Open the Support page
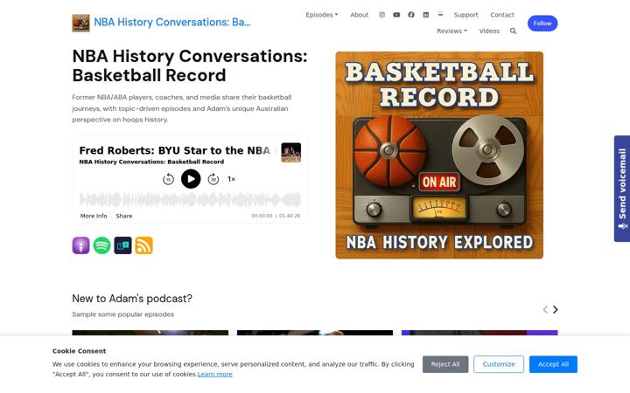 click(466, 15)
